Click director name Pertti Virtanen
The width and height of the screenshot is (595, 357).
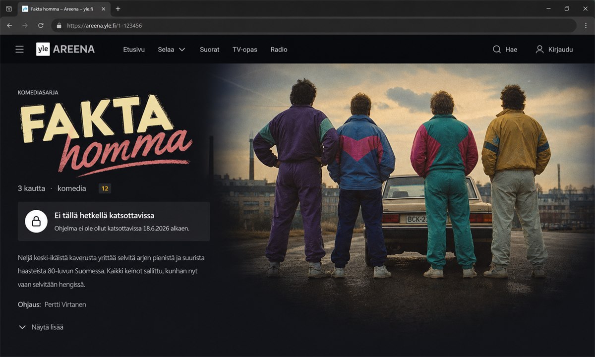(x=65, y=304)
